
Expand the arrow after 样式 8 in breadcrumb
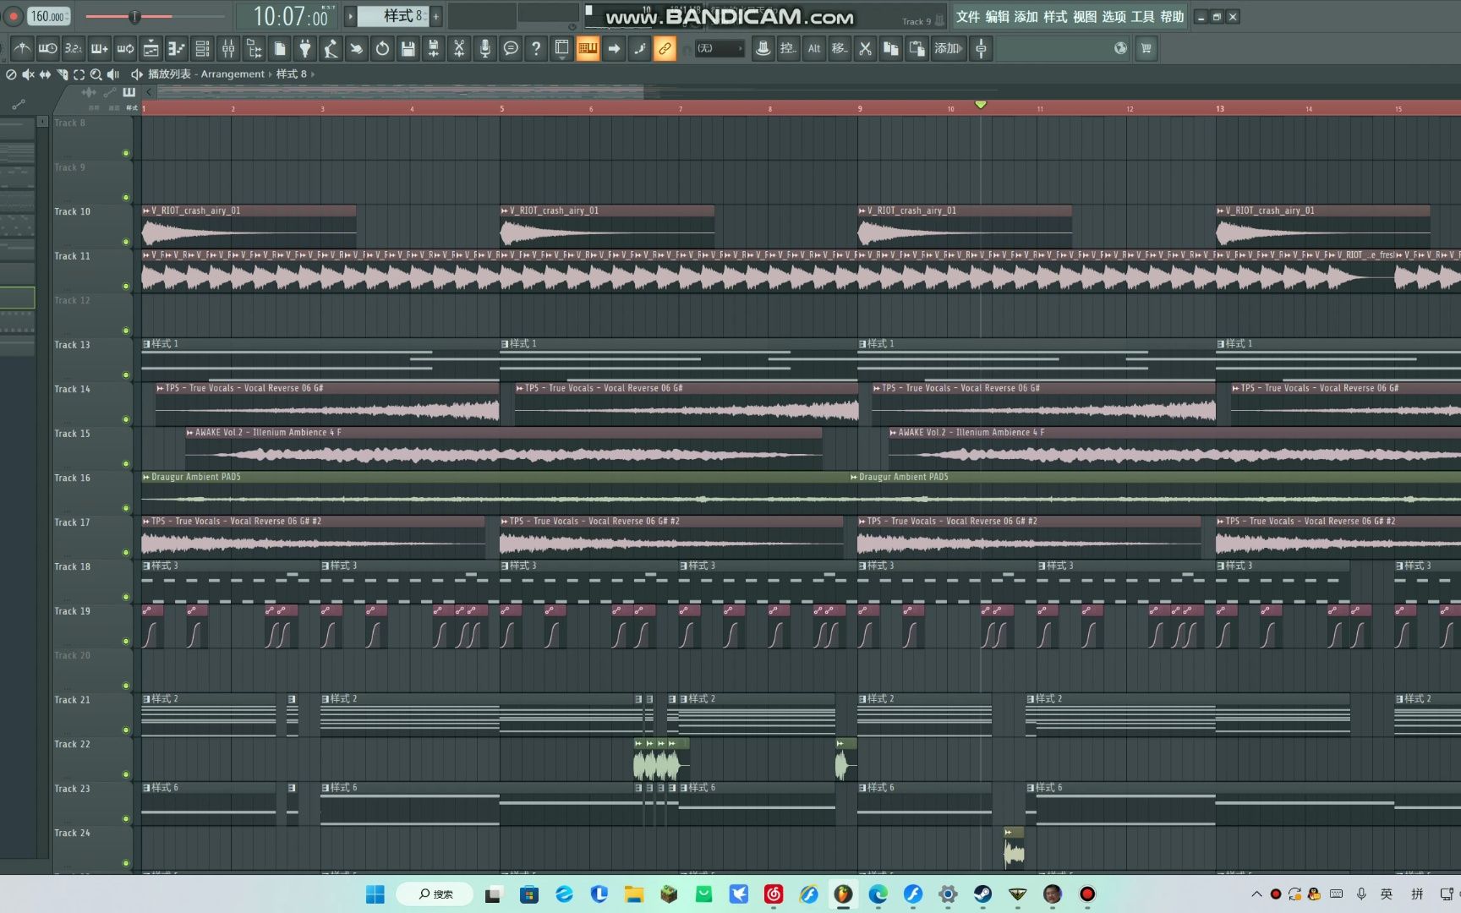313,74
